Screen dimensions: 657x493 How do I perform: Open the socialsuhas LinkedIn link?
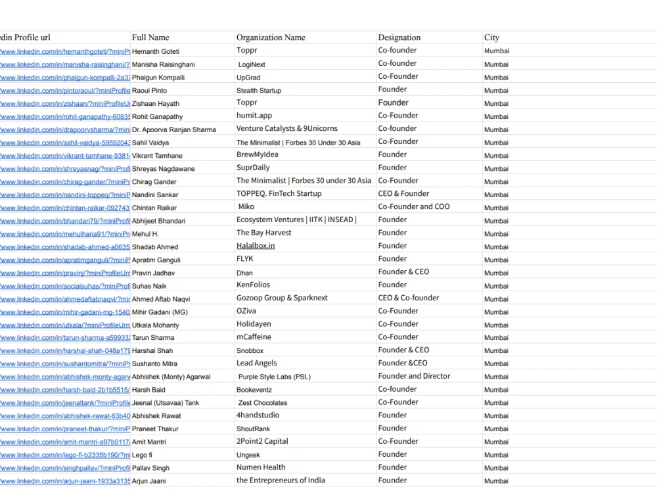[x=65, y=286]
